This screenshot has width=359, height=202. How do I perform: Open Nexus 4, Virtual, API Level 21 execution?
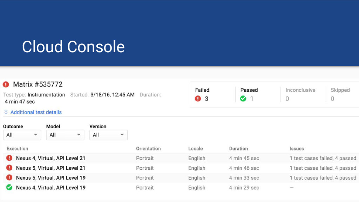[50, 158]
